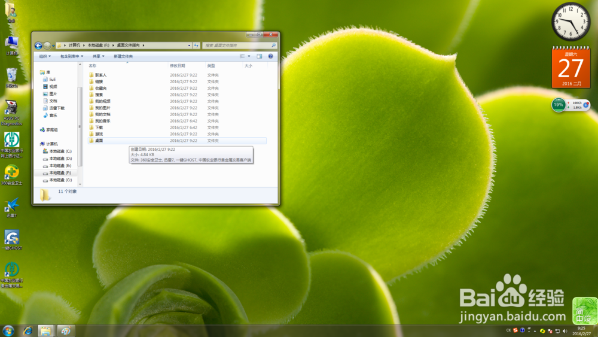Open 一键GHOST desktop shortcut

pos(11,240)
